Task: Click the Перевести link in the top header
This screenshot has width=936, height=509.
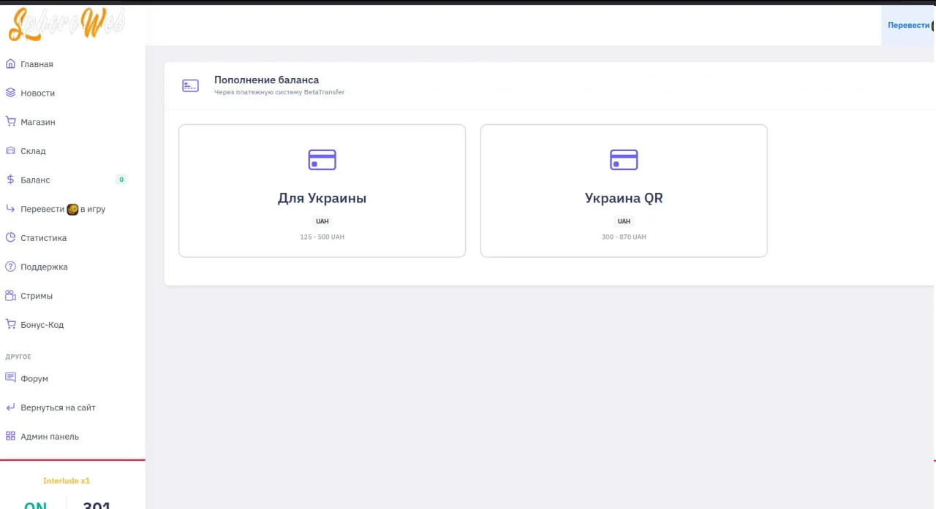Action: 908,25
